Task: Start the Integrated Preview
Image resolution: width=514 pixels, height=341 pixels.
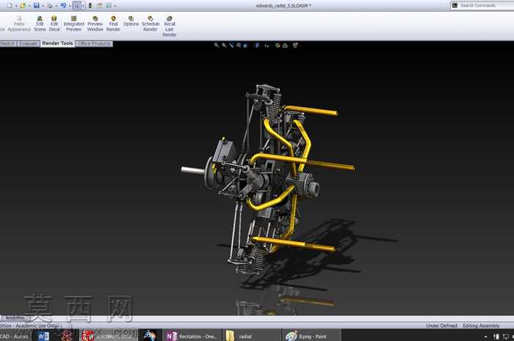Action: click(x=73, y=23)
